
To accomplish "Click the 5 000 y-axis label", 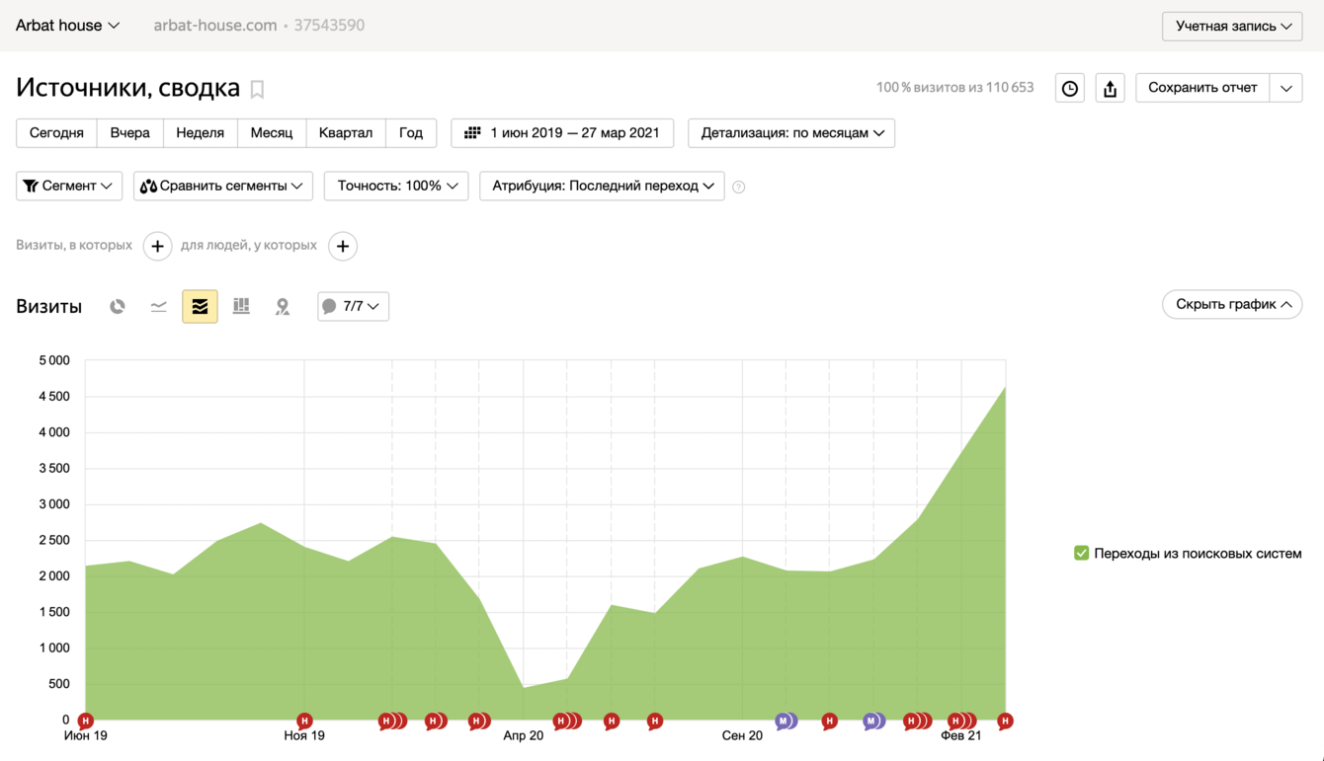I will coord(54,360).
